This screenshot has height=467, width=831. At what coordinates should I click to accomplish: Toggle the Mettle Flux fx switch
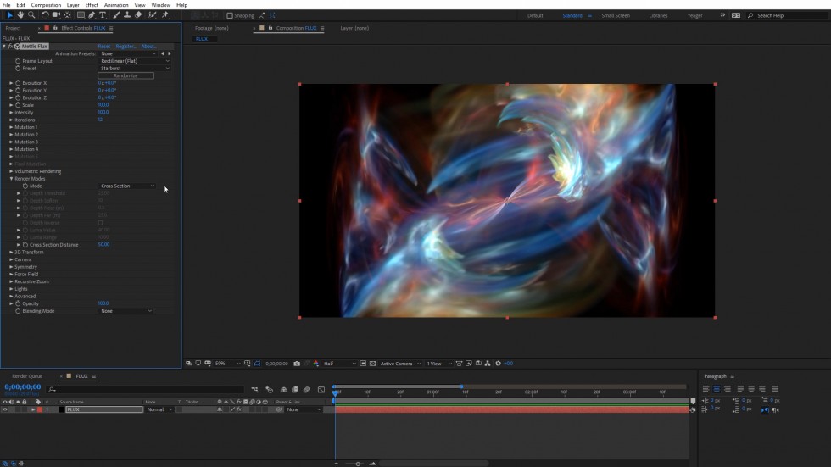pos(10,47)
